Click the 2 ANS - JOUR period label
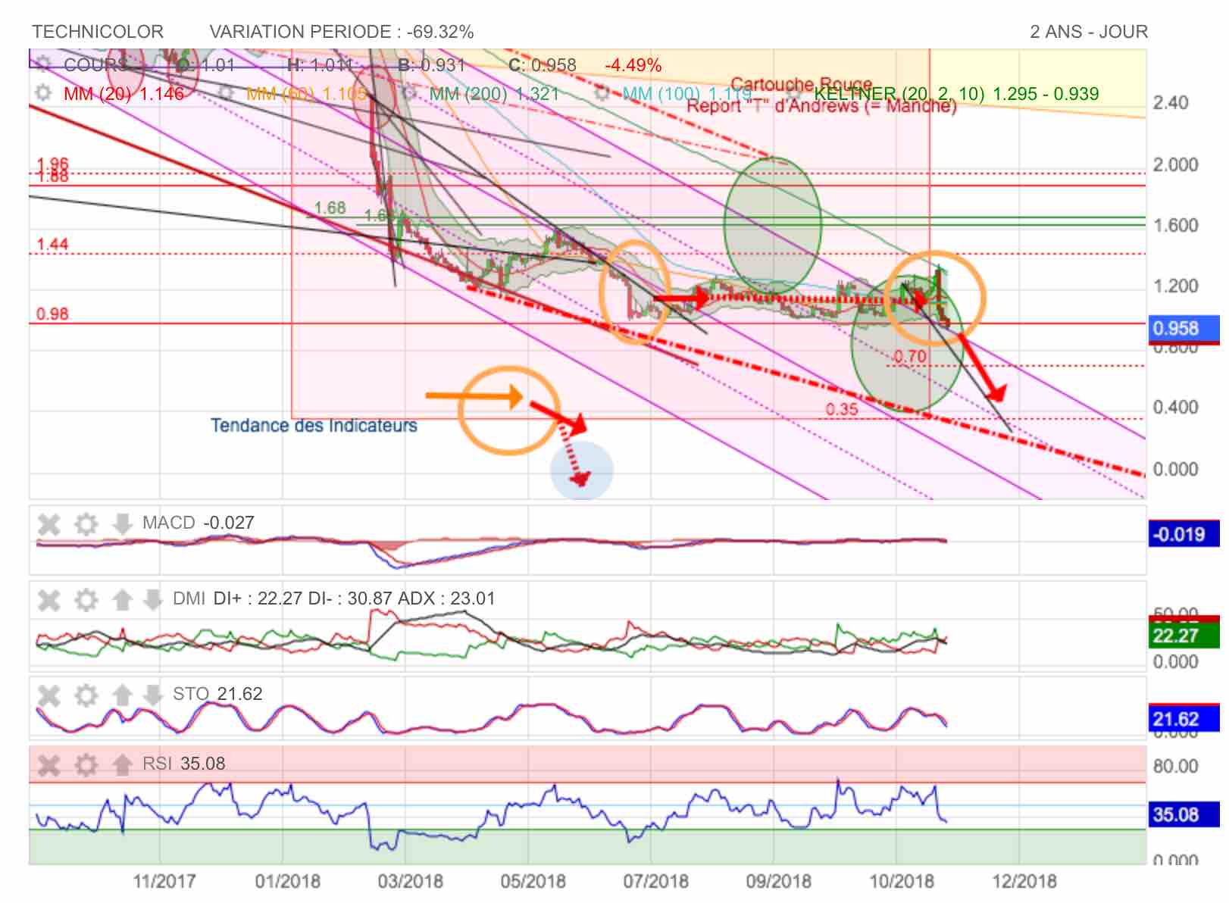Viewport: 1229px width, 903px height. (1089, 32)
